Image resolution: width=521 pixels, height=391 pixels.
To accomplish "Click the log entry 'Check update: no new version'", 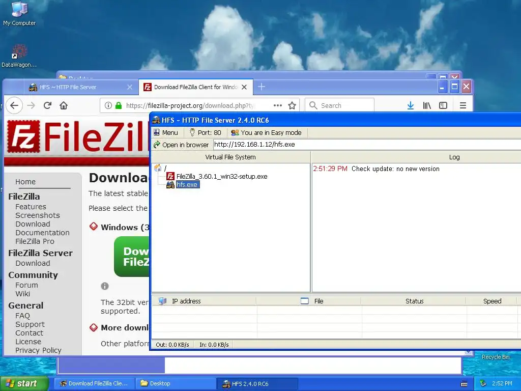I will [x=395, y=169].
